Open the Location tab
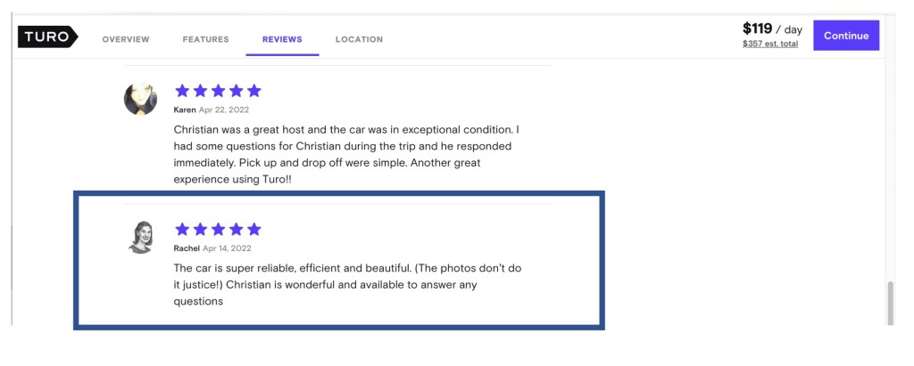Screen dimensions: 914x366 tap(359, 39)
